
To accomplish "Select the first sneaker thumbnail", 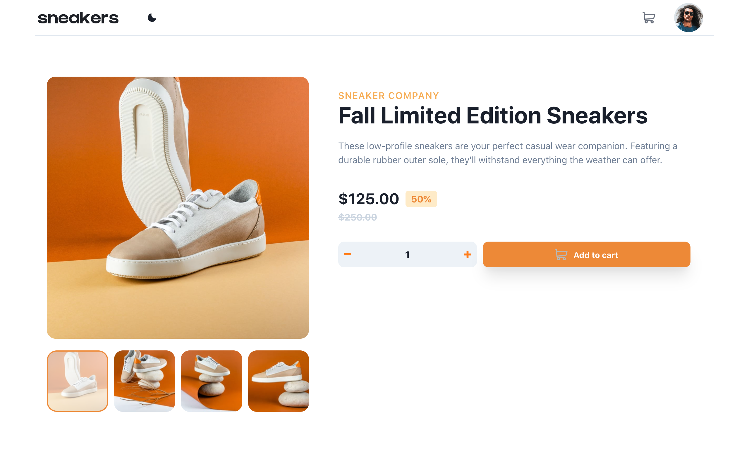I will pos(77,381).
